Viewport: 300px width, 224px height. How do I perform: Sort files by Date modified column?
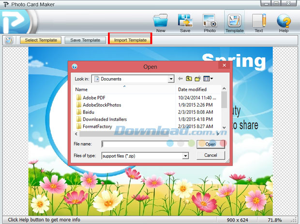(198, 89)
